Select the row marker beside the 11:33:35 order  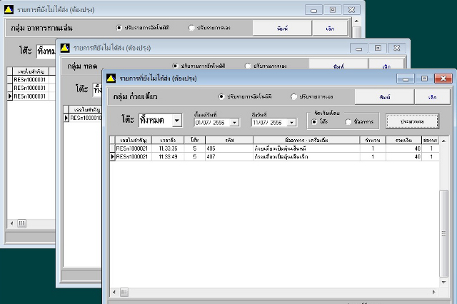pos(112,148)
